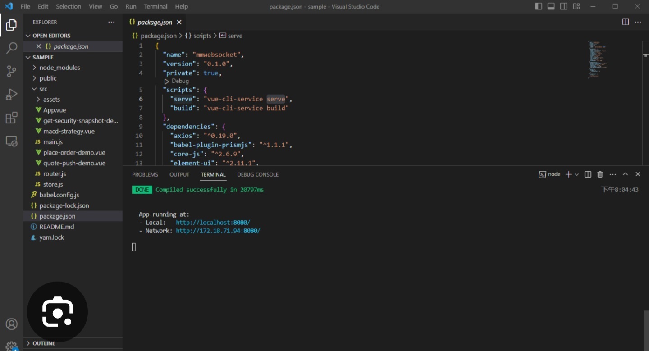Maximize the panel size with chevron

625,174
